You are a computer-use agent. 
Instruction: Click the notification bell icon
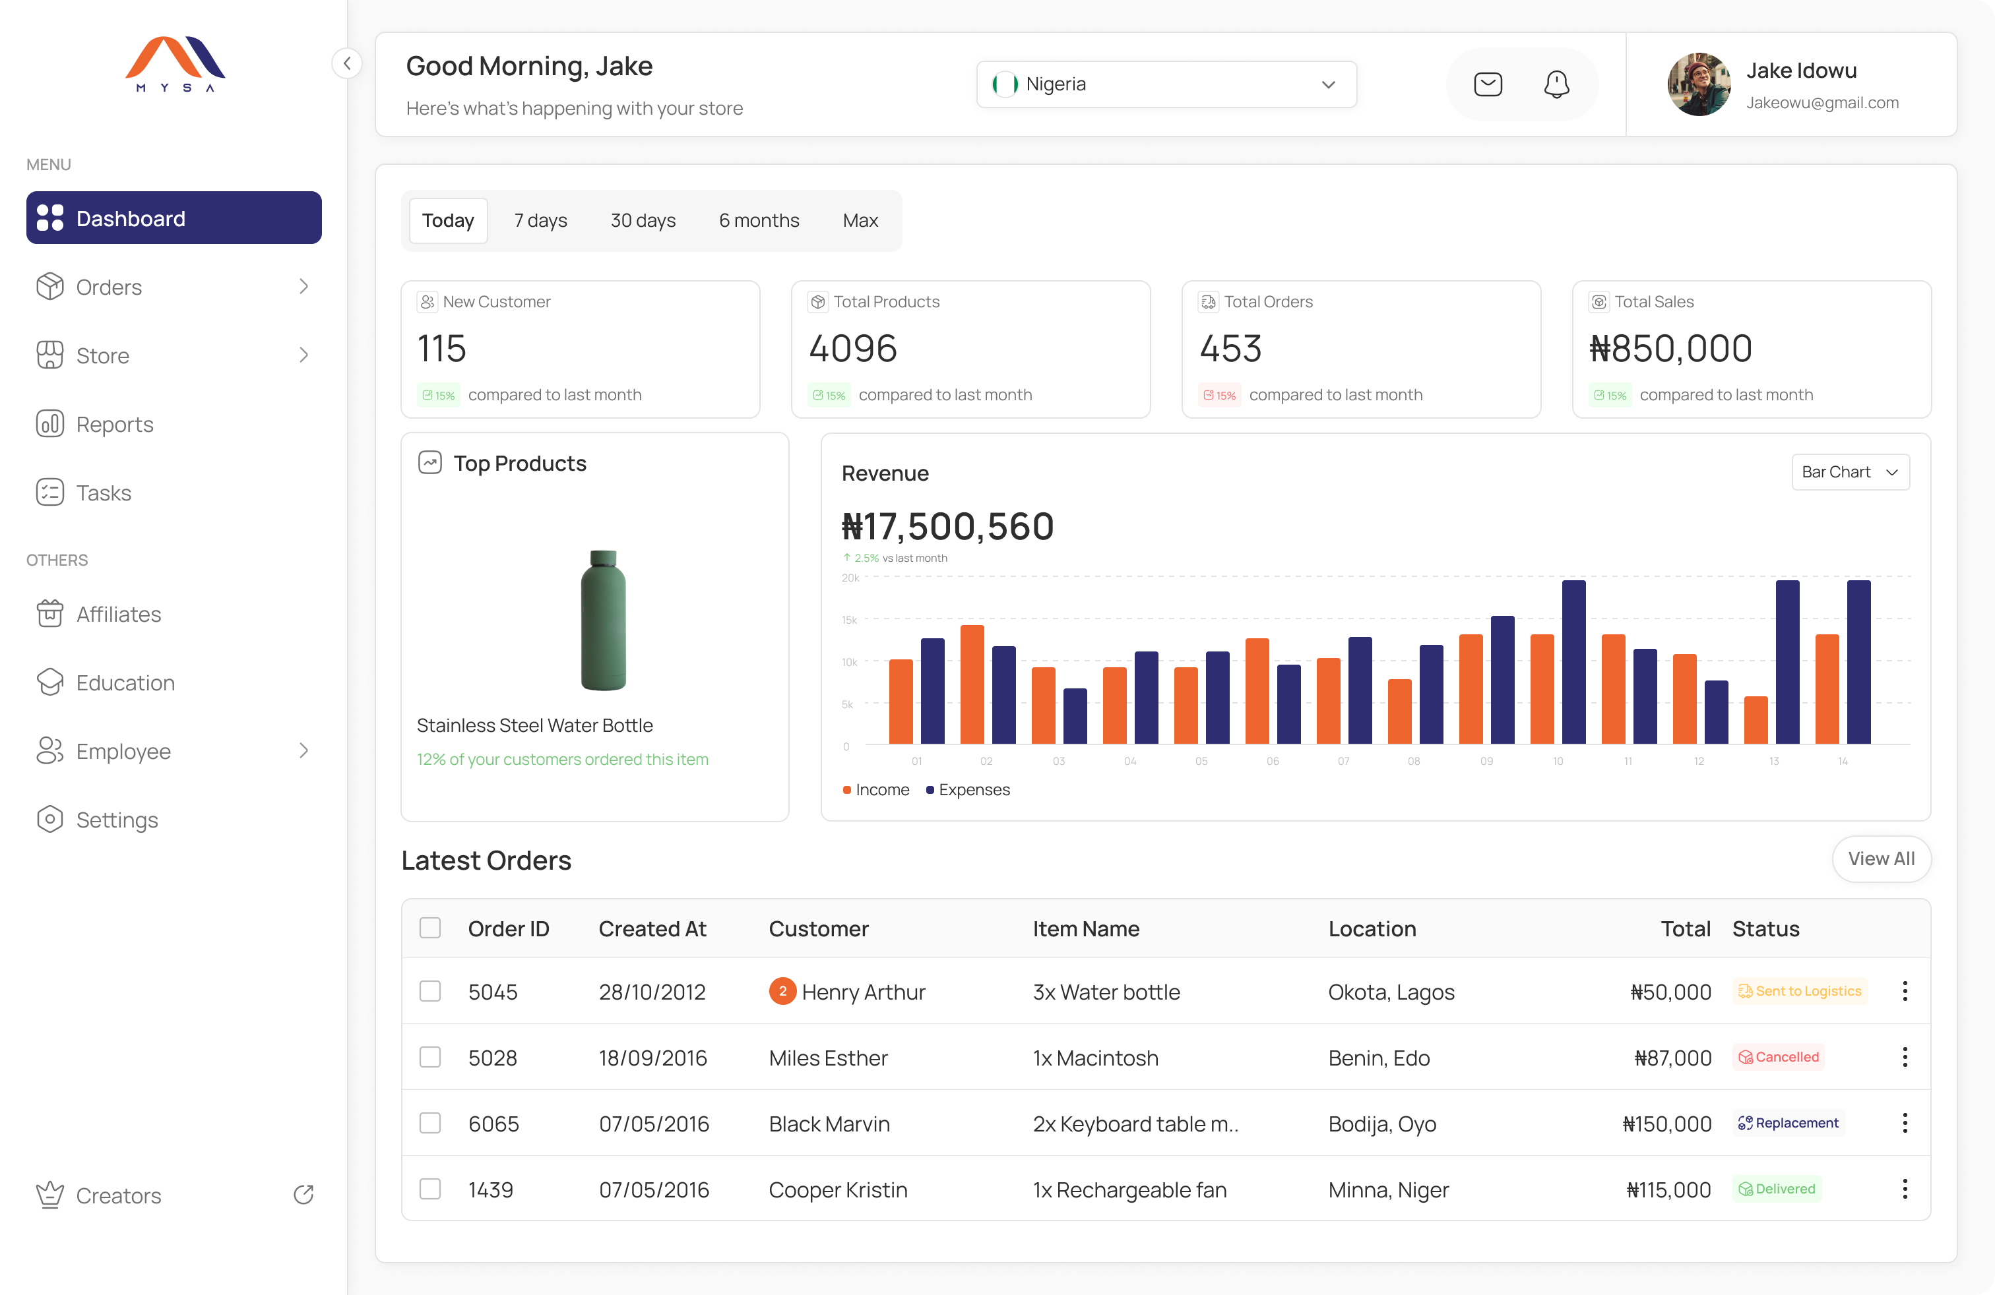pos(1556,84)
